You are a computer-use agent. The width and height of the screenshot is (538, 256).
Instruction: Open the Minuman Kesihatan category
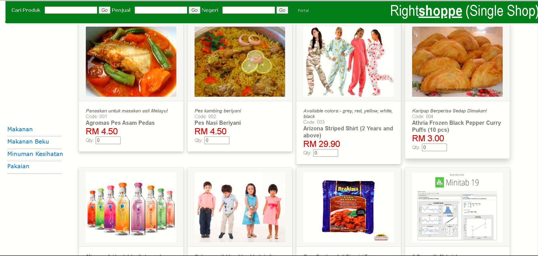tap(35, 154)
